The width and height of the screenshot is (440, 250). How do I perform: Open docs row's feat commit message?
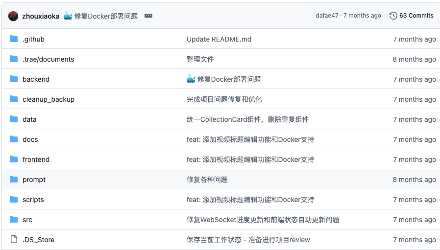click(250, 139)
